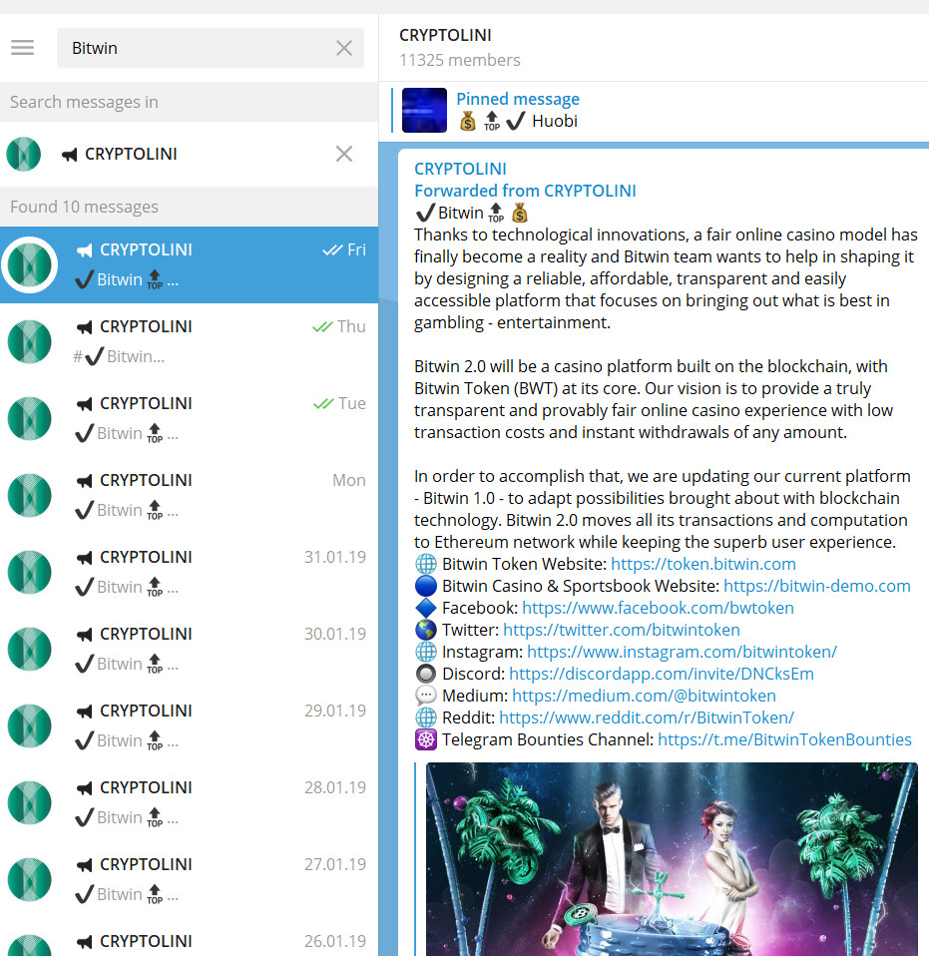
Task: Click the 11325 members count
Action: (460, 60)
